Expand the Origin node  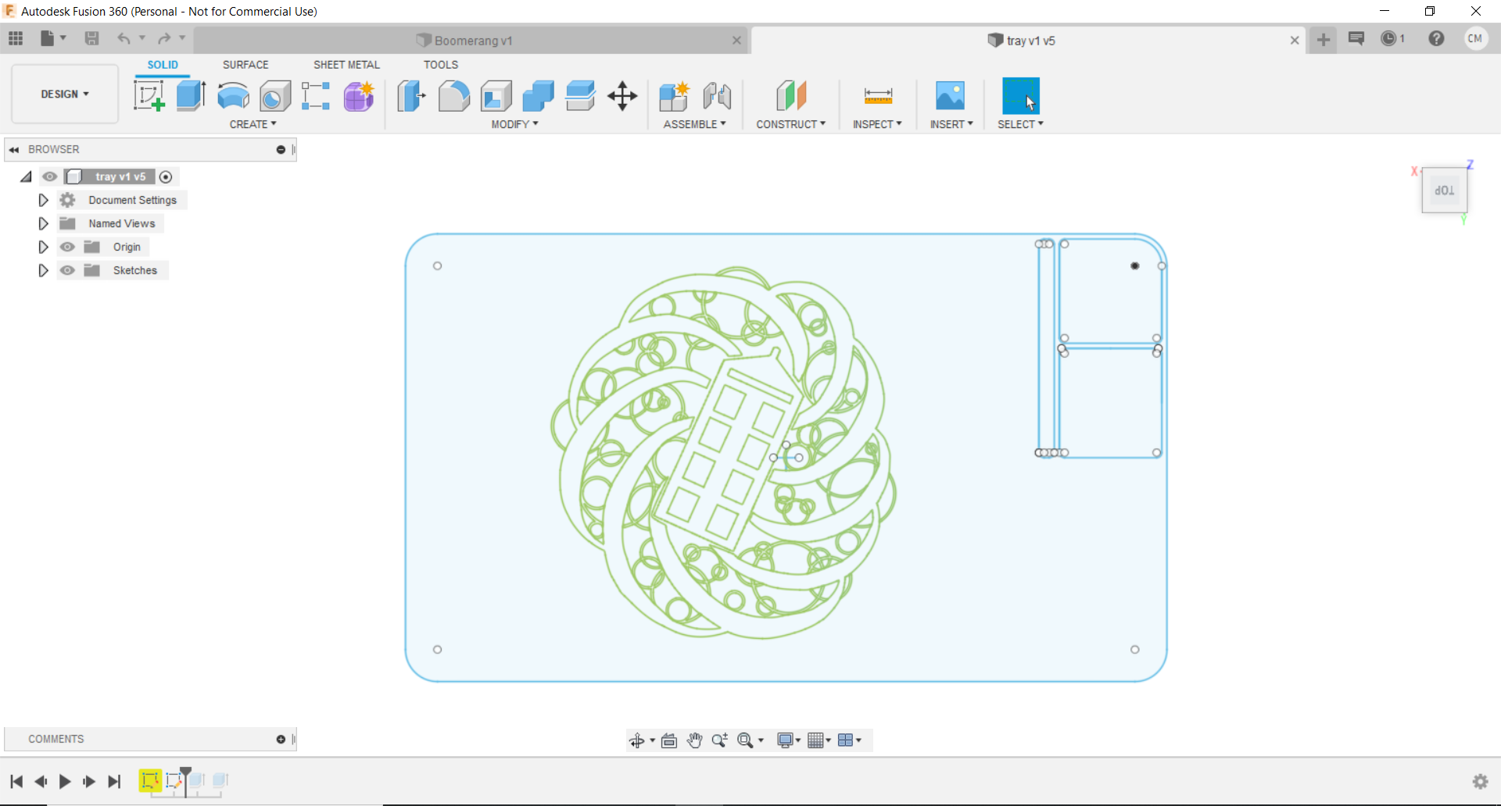43,247
